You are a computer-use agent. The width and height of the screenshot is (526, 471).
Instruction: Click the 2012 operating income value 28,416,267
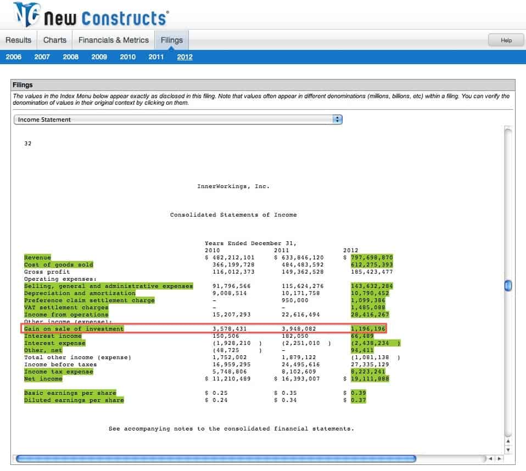pos(370,315)
